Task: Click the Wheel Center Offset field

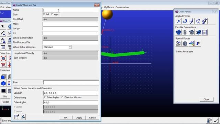Action: click(70, 38)
